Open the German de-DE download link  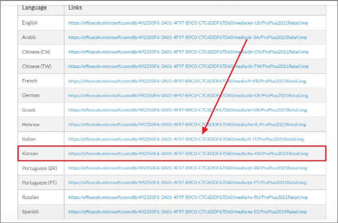click(x=188, y=95)
